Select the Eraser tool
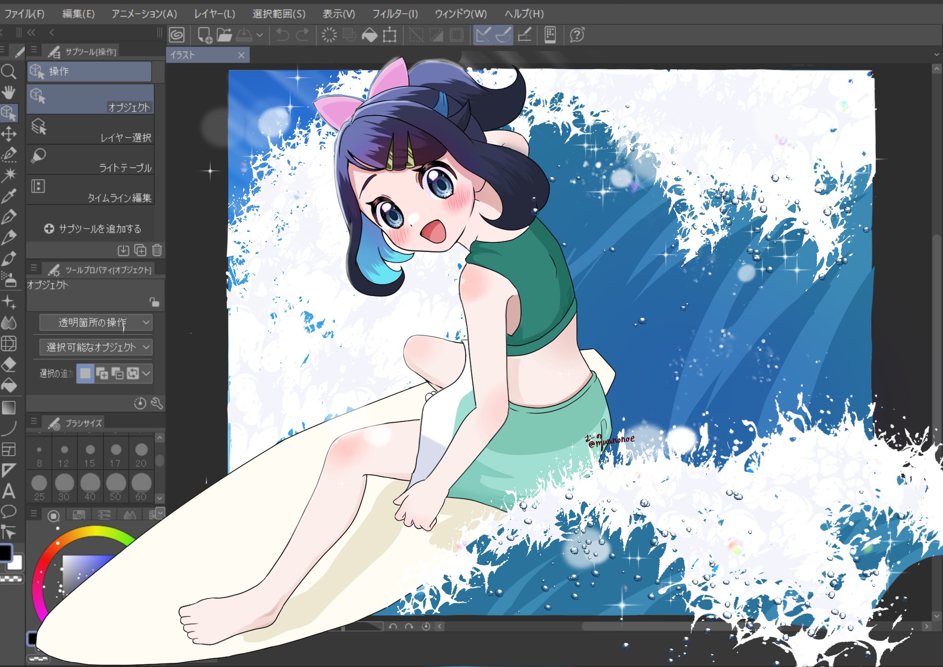This screenshot has height=667, width=943. pos(9,365)
